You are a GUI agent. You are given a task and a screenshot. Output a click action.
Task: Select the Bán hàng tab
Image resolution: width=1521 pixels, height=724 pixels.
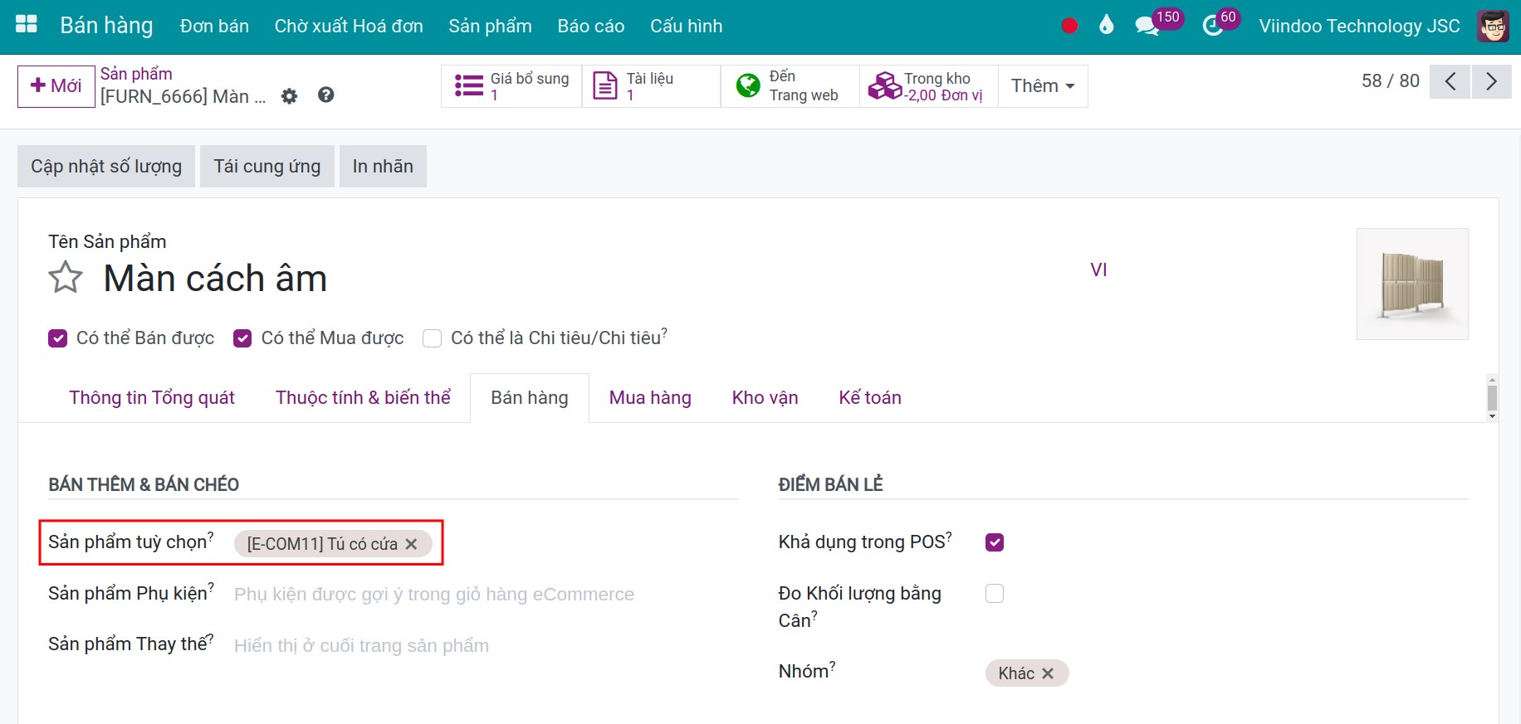click(x=530, y=398)
